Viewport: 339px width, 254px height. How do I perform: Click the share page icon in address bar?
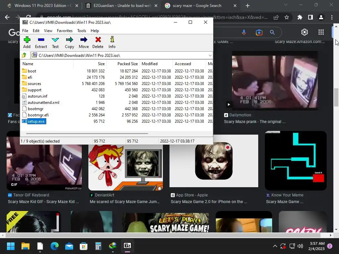coord(276,18)
